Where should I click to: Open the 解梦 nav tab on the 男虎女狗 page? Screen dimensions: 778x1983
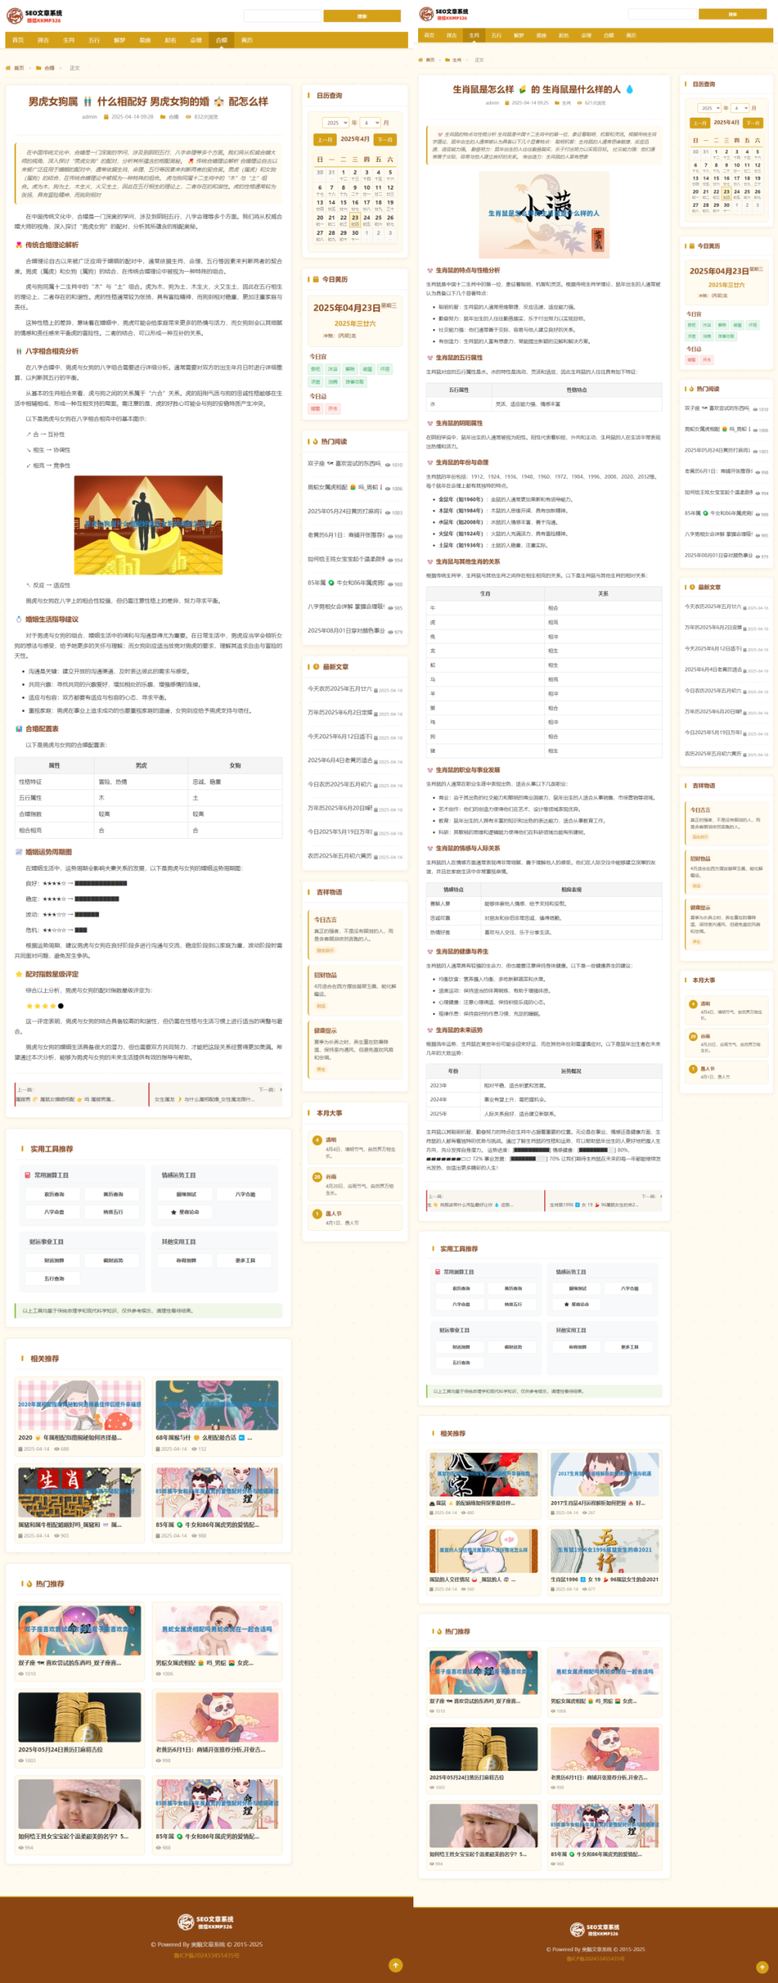click(x=119, y=40)
